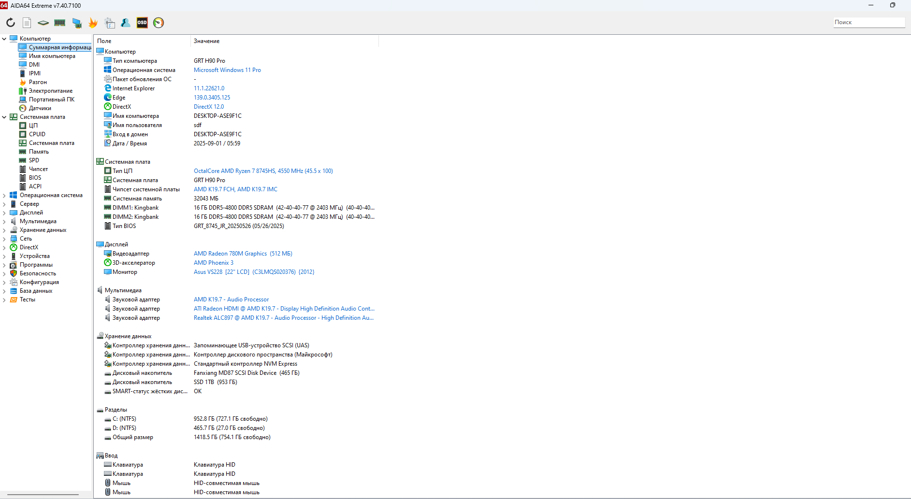Screen dimensions: 911x499
Task: Click the battery icon beside Электропитание
Action: tap(23, 91)
